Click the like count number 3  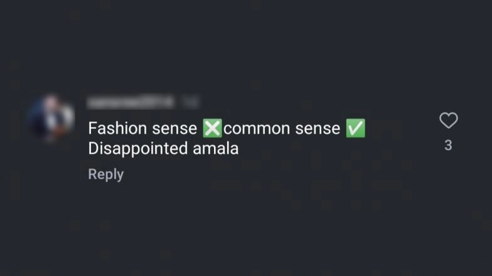[x=448, y=145]
